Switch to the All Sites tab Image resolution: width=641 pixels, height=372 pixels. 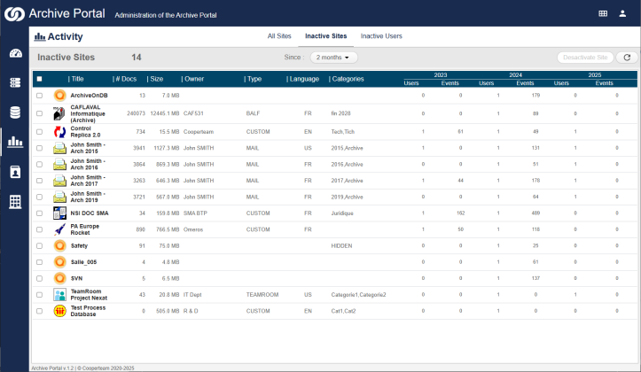pyautogui.click(x=279, y=36)
